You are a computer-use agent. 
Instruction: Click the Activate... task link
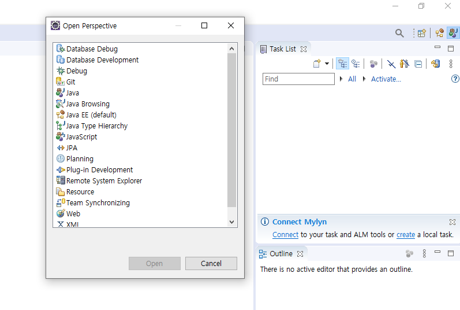coord(386,79)
